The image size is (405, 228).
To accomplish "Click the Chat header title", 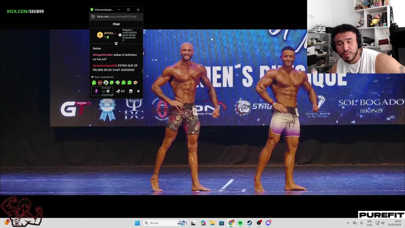I will tap(116, 24).
